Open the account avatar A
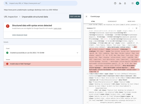The image size is (141, 104). click(137, 3)
